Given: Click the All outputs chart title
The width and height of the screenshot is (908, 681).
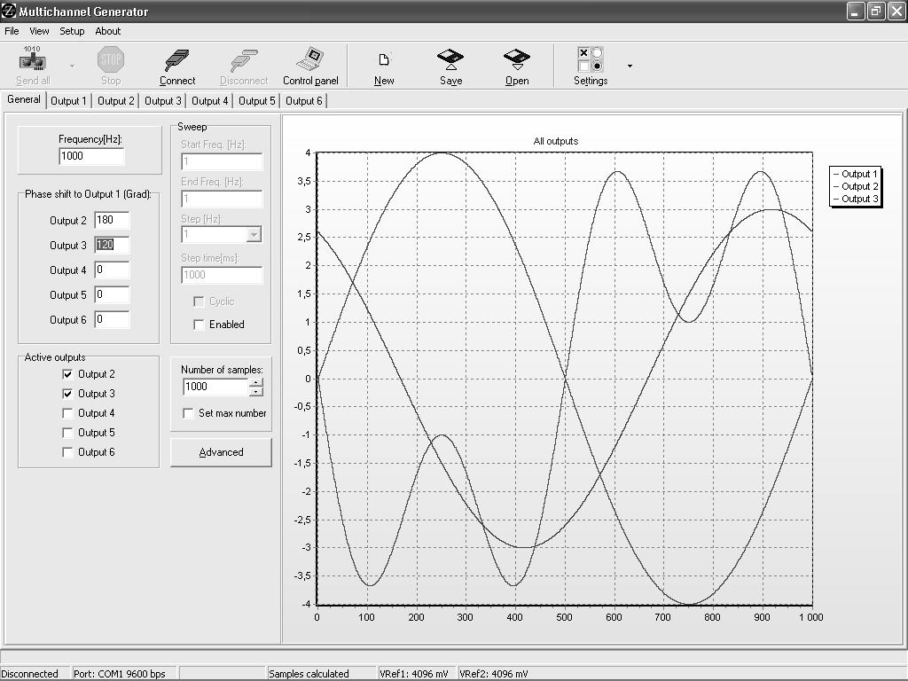Looking at the screenshot, I should pos(556,141).
